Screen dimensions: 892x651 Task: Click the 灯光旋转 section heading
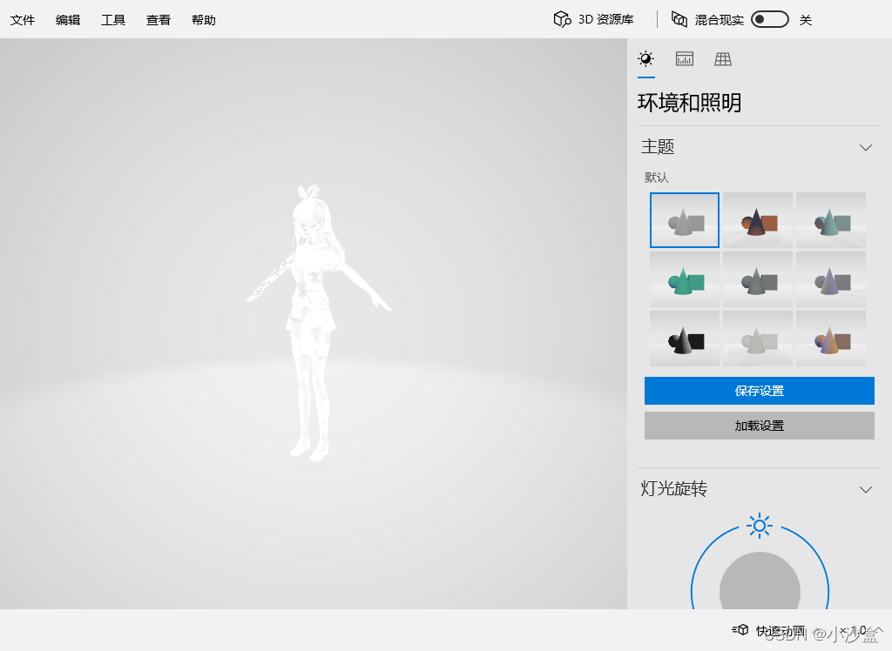(x=674, y=488)
